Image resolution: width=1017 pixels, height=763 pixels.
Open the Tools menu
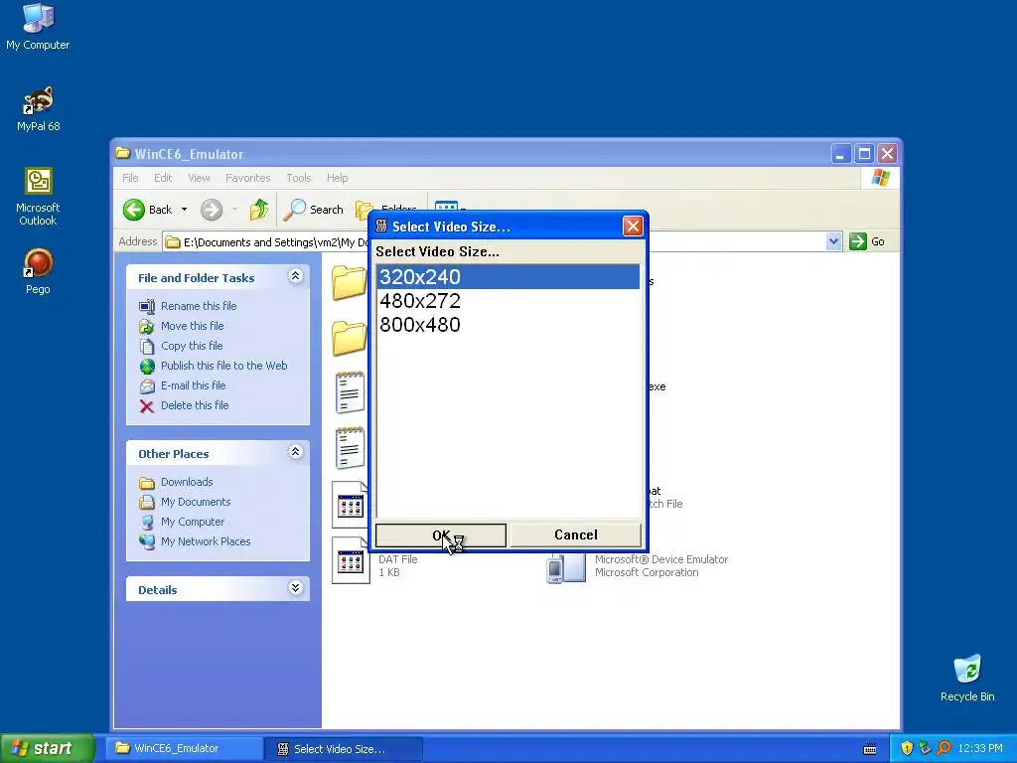(298, 178)
